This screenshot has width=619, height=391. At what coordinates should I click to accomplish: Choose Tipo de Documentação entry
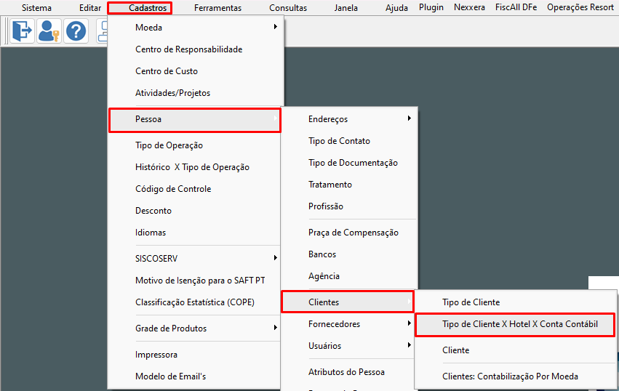[349, 163]
